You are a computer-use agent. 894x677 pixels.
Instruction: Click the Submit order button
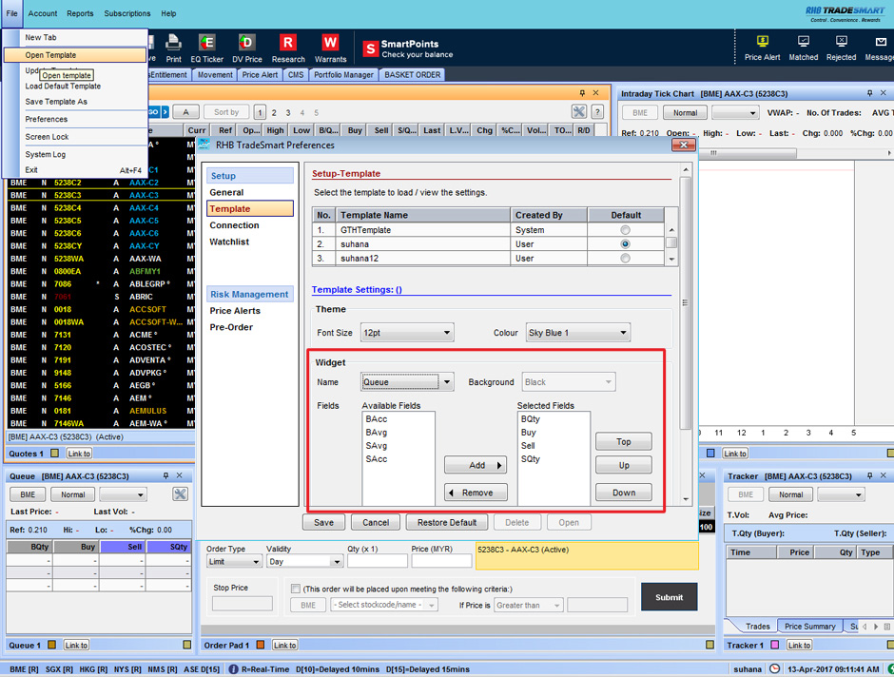click(x=669, y=597)
